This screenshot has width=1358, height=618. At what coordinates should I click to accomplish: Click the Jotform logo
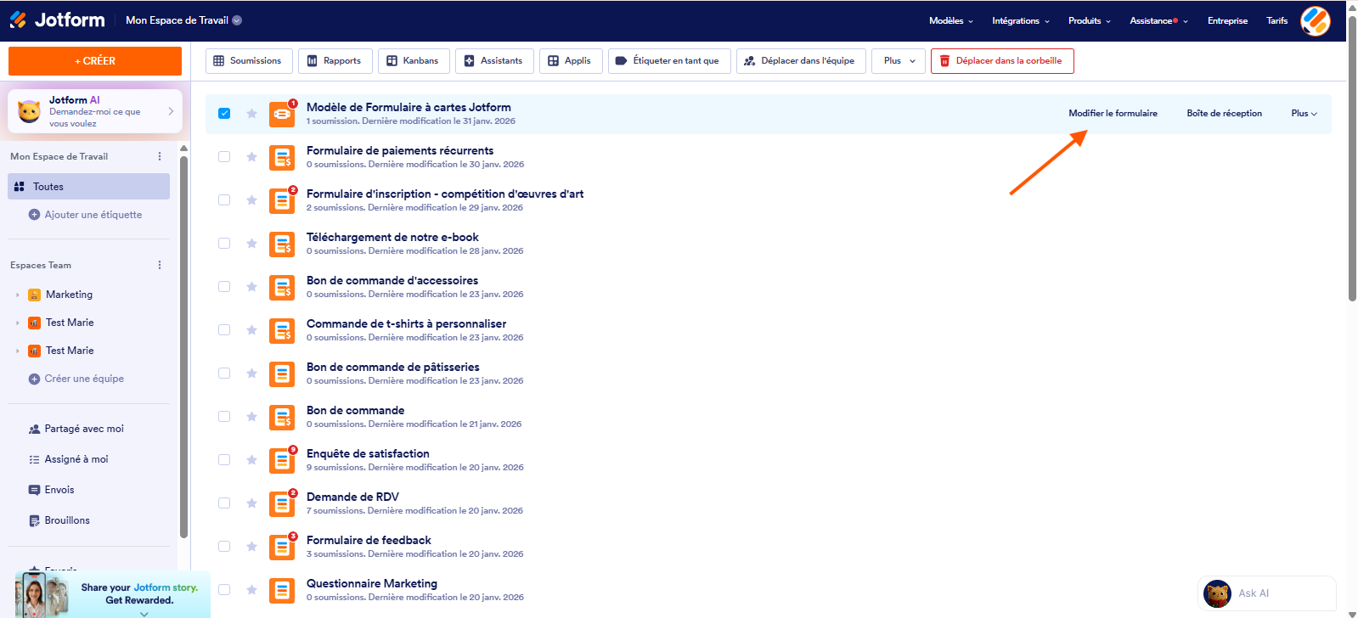(57, 20)
